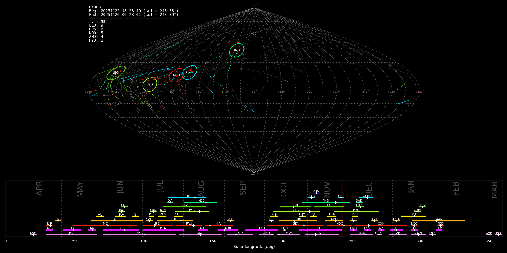Click the COM shower bar in timeline
This screenshot has height=253, width=507.
[x=381, y=225]
